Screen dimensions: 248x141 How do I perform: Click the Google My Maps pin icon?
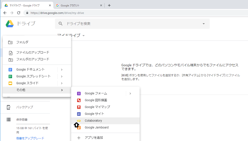tap(79, 107)
